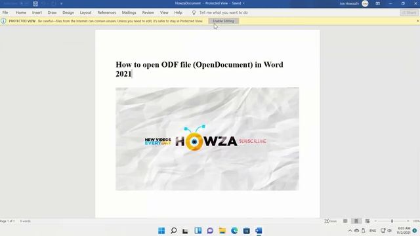
Task: Click the Share button
Action: coord(409,12)
